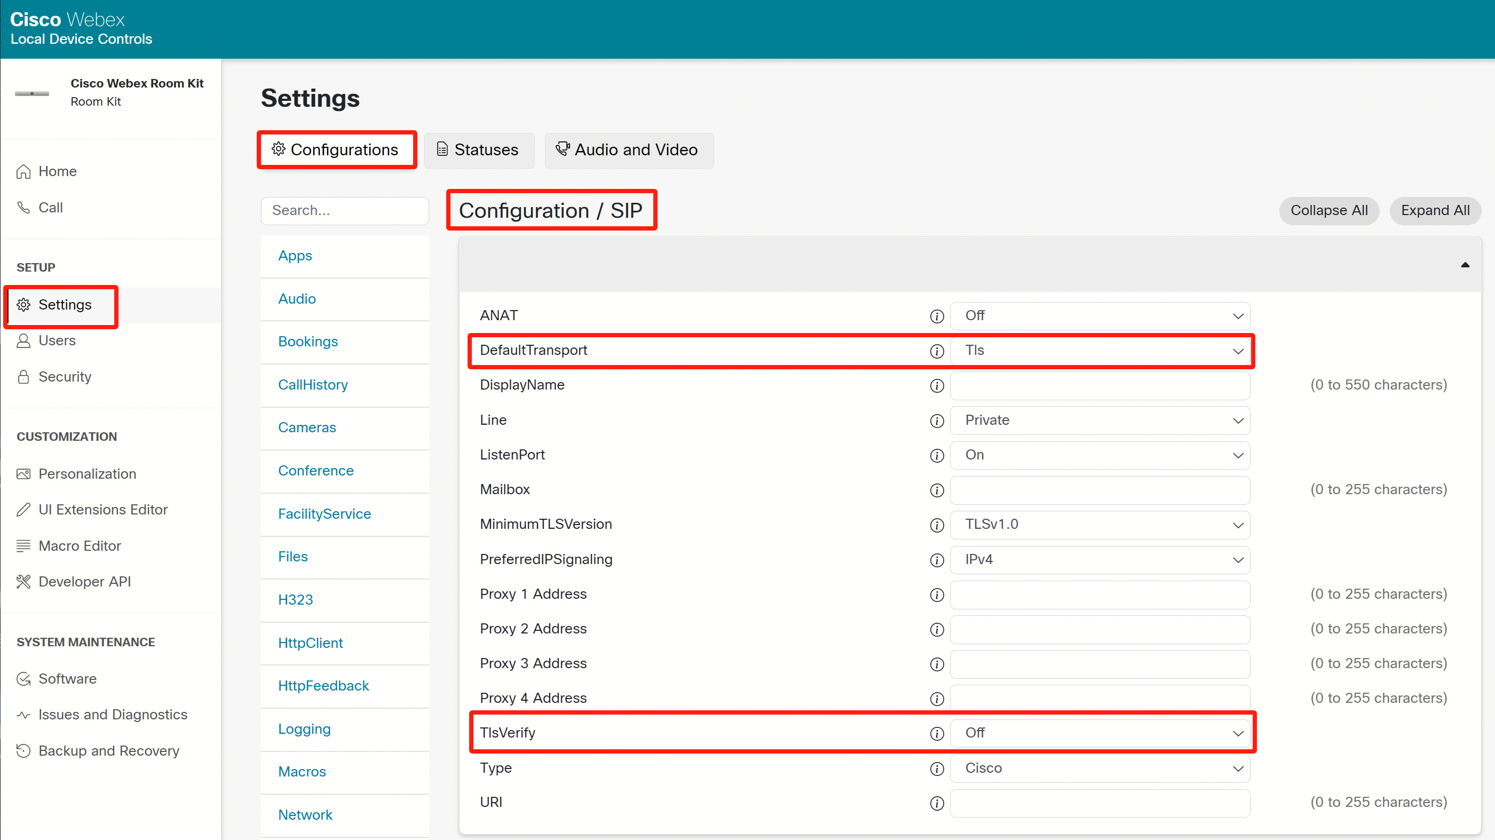Click the Proxy 1 Address field
The width and height of the screenshot is (1495, 840).
(x=1100, y=594)
